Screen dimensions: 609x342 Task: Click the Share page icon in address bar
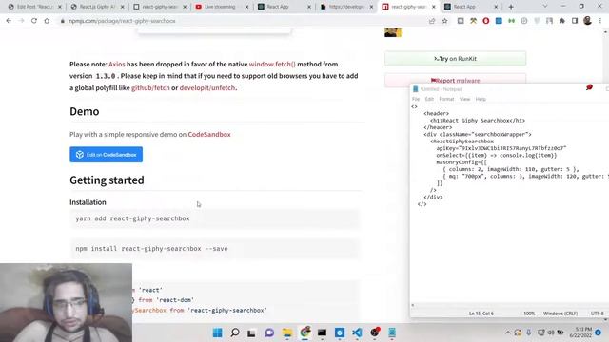[432, 21]
